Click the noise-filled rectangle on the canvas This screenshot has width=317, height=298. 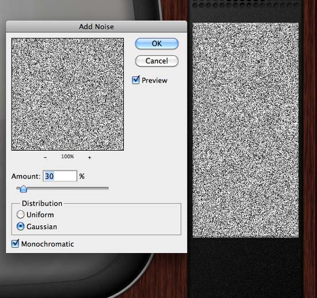coord(246,130)
